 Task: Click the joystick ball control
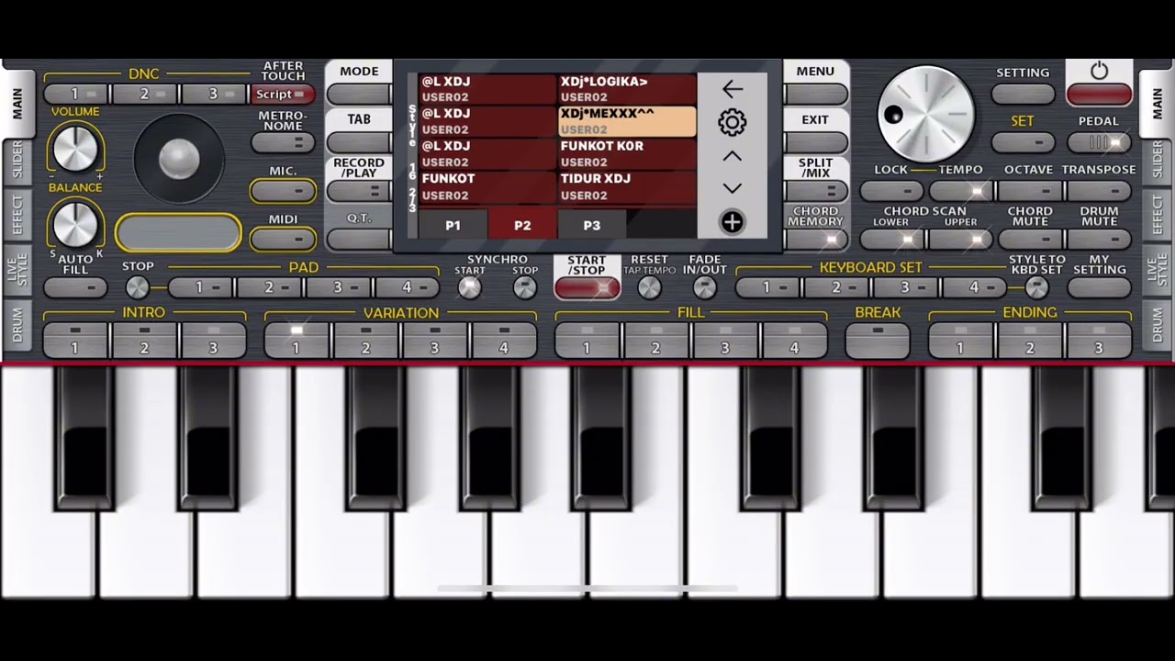point(179,159)
